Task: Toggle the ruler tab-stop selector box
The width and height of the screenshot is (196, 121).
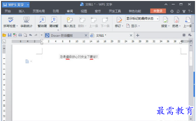Action: click(4, 42)
